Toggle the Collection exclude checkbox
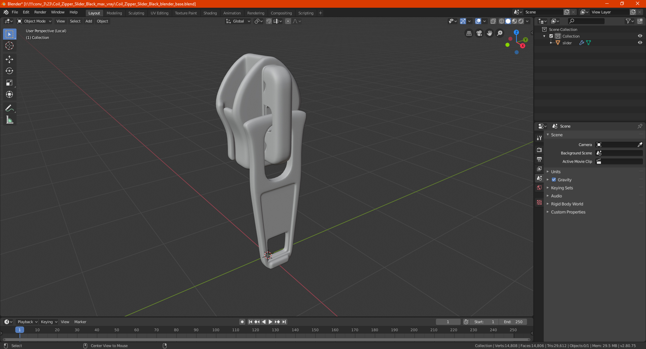This screenshot has width=646, height=349. click(x=551, y=36)
